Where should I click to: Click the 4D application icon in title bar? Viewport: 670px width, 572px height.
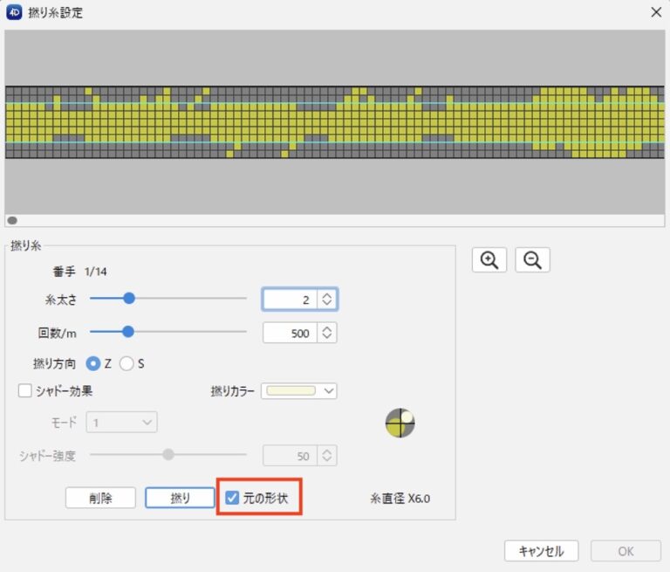click(14, 12)
